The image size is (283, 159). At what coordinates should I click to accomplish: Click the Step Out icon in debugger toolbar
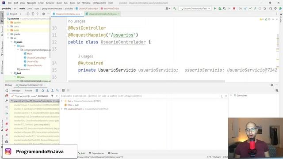[52, 91]
